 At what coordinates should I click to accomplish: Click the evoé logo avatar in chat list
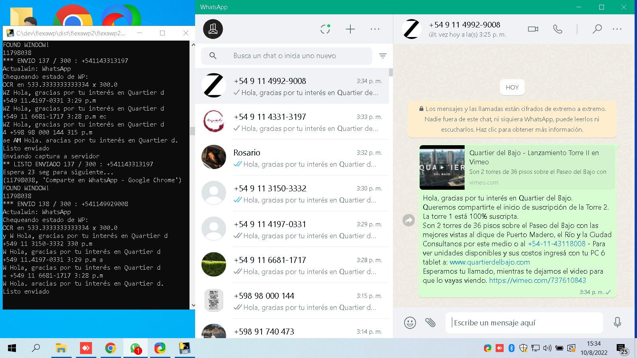point(214,121)
